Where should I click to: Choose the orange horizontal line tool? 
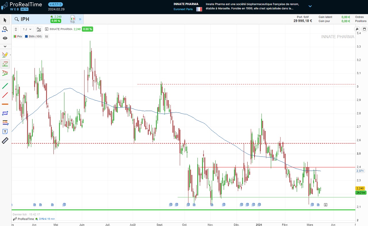click(5, 104)
